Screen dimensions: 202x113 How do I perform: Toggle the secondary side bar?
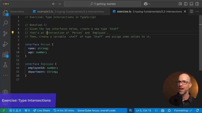coord(197,4)
